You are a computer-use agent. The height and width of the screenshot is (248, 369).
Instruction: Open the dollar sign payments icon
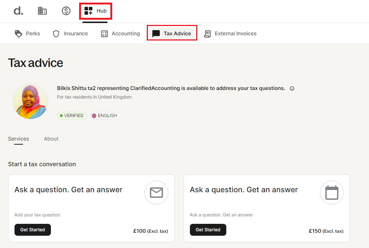coord(66,11)
